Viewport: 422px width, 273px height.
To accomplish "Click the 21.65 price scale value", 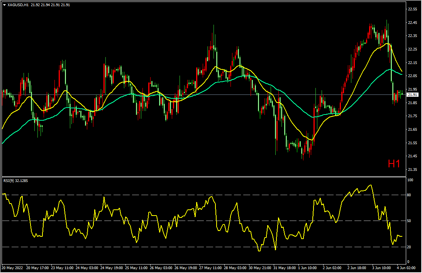I will (413, 129).
